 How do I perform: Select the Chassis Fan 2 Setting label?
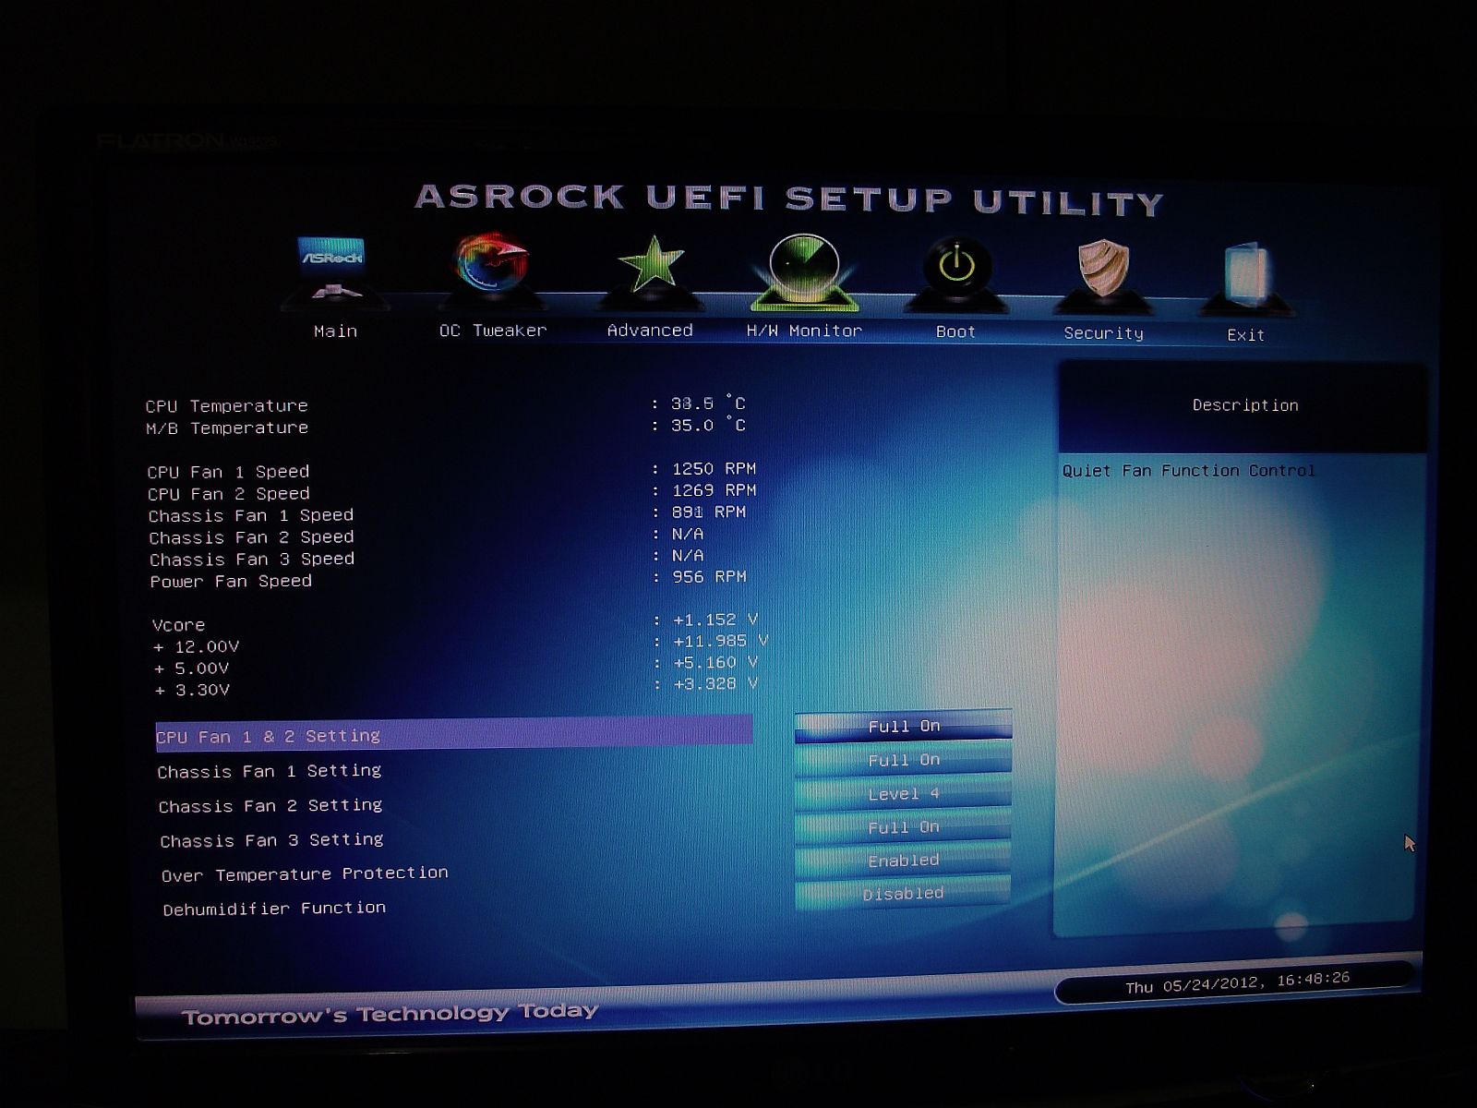click(x=270, y=806)
